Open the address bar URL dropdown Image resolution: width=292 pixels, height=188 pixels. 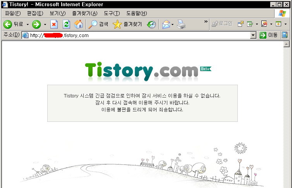(253, 35)
